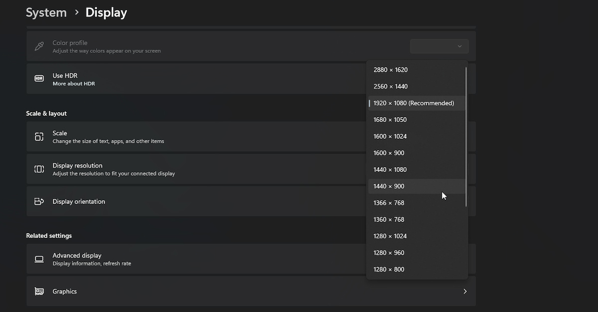The image size is (598, 312).
Task: Choose 2560 × 1440 from the list
Action: (x=391, y=87)
